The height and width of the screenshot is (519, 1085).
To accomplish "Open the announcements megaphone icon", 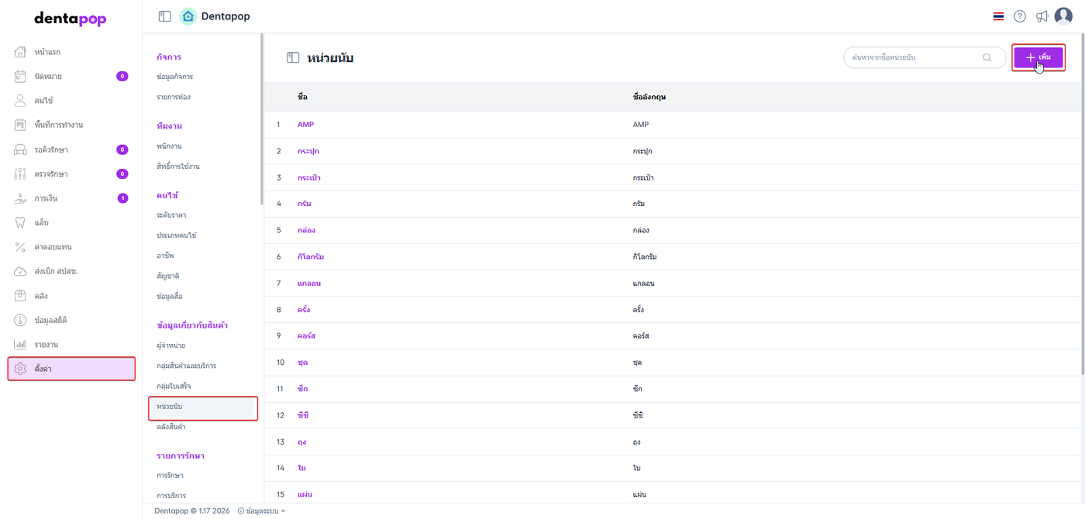I will (x=1042, y=16).
